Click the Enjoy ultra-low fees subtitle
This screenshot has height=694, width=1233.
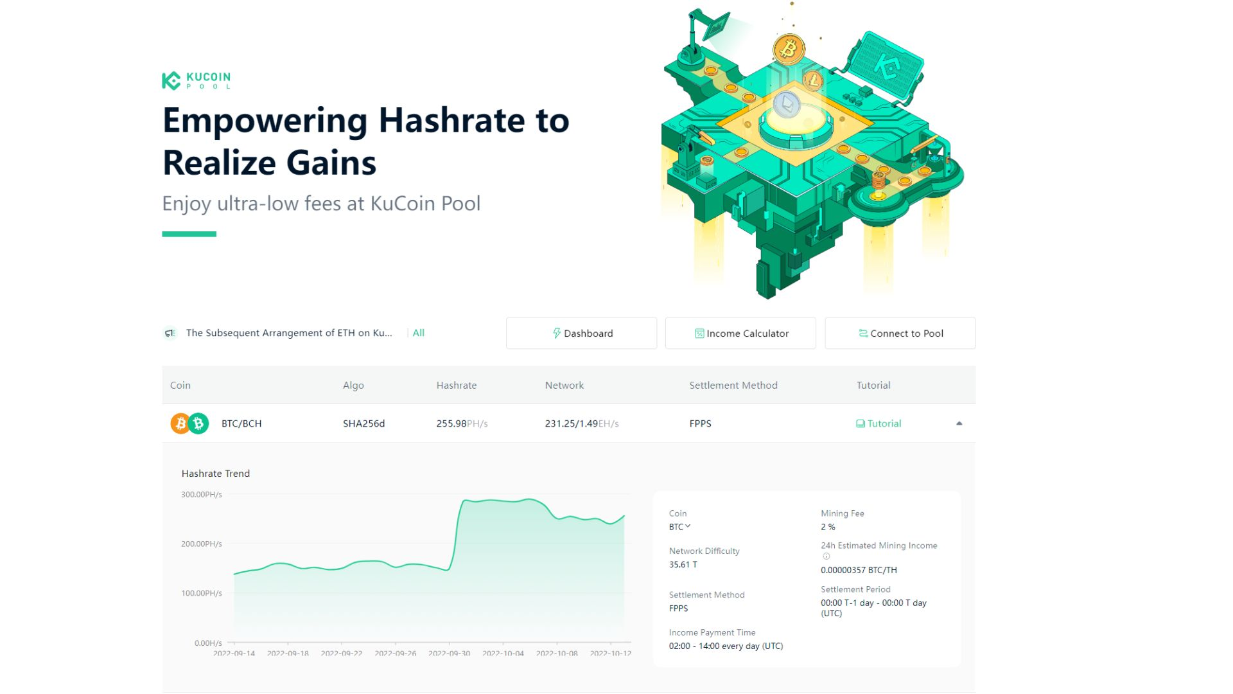pos(321,204)
